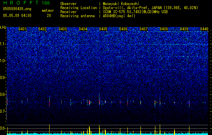
Task: Click the 'meteor' label
Action: [48, 10]
